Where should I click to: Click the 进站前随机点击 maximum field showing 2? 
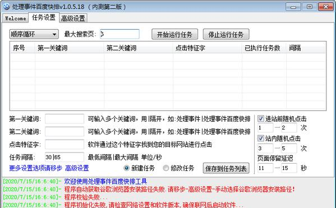point(289,128)
